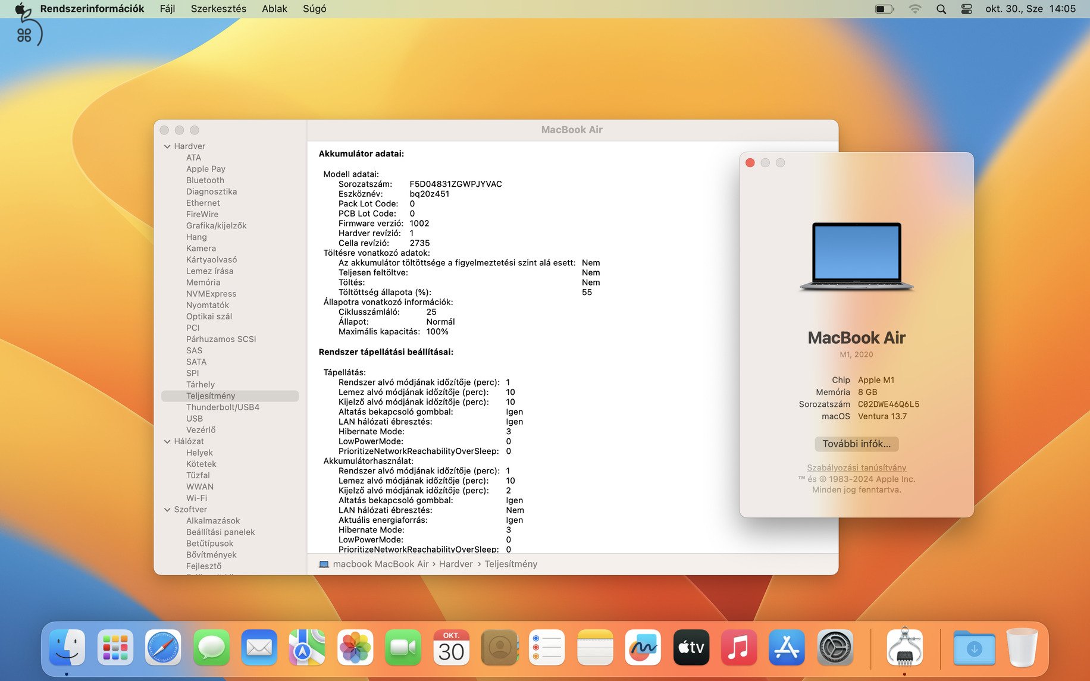Image resolution: width=1090 pixels, height=681 pixels.
Task: Open Maps app in the Dock
Action: (x=307, y=647)
